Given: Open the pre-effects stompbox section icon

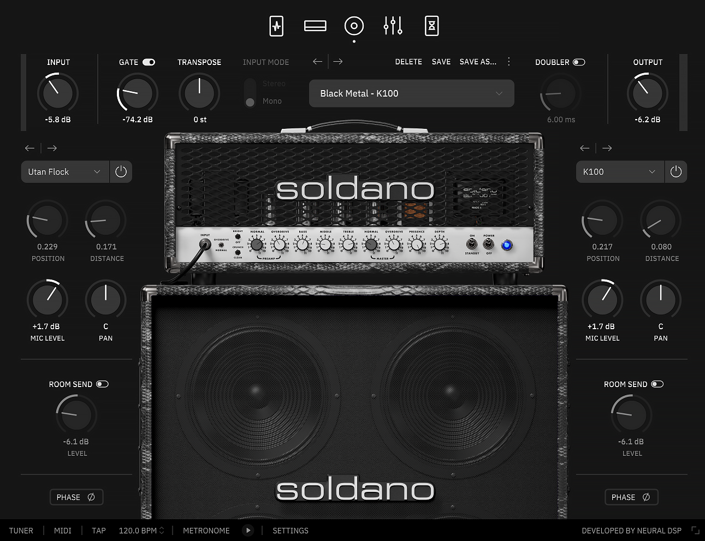Looking at the screenshot, I should click(x=276, y=26).
